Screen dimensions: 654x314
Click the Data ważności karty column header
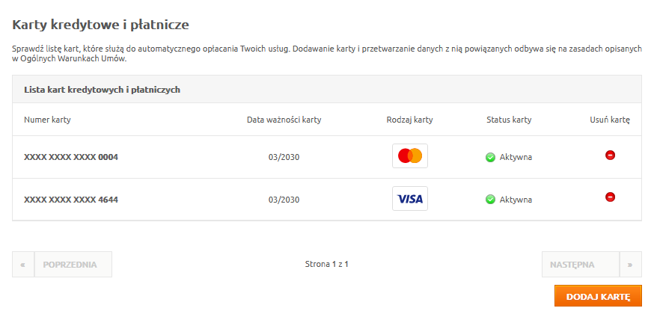click(284, 120)
